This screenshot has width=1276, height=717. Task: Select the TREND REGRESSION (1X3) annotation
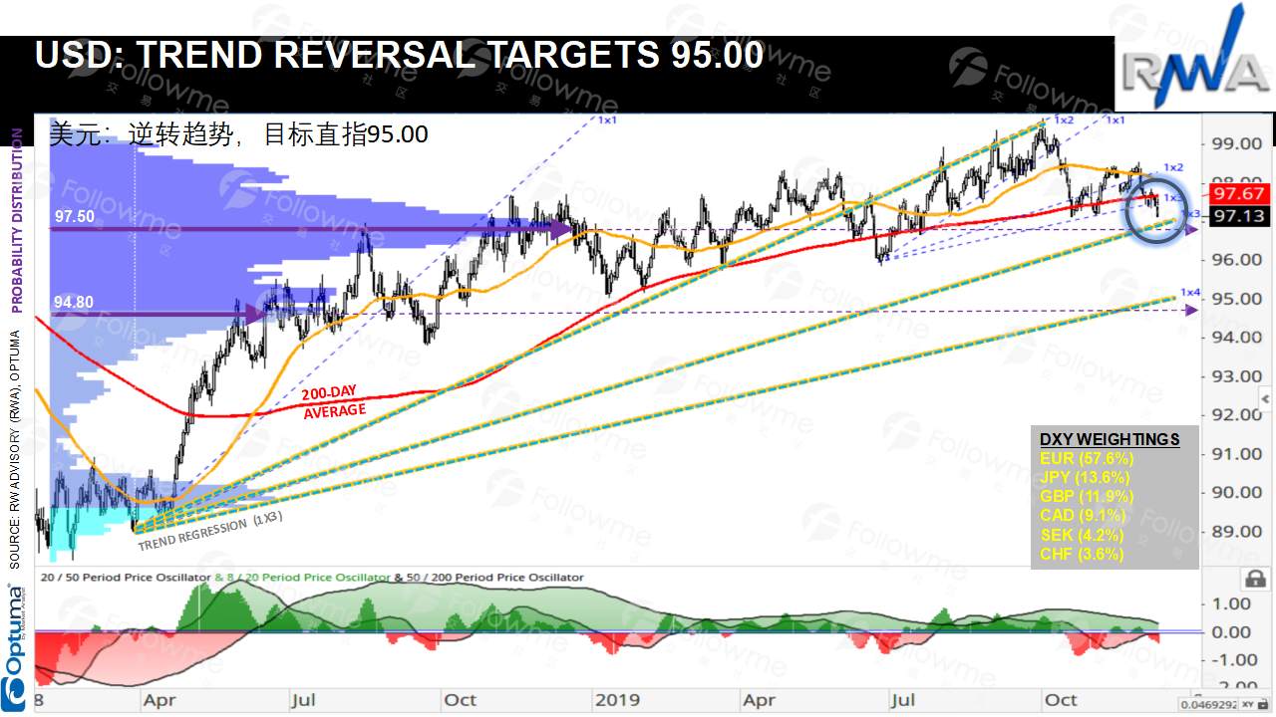[x=209, y=529]
